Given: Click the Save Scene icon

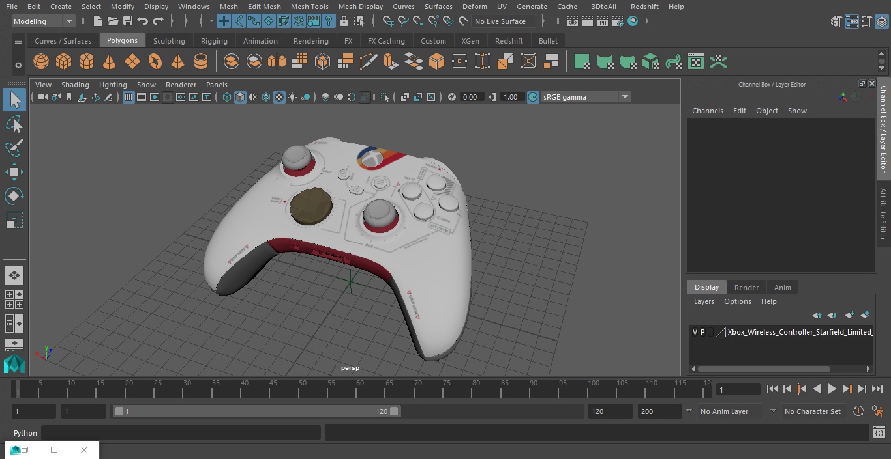Looking at the screenshot, I should click(x=128, y=21).
